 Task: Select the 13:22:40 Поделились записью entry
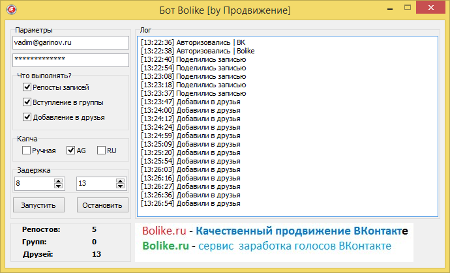194,60
